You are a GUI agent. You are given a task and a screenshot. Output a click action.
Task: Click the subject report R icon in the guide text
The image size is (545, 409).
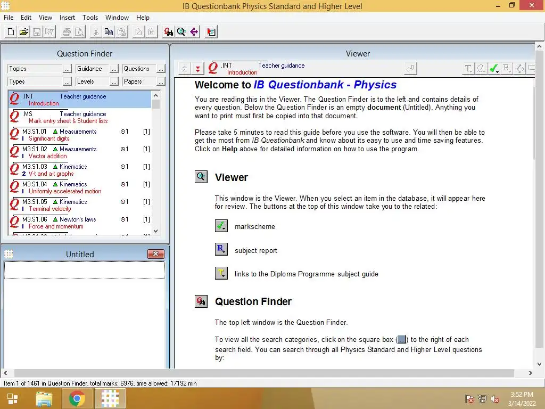pyautogui.click(x=221, y=249)
